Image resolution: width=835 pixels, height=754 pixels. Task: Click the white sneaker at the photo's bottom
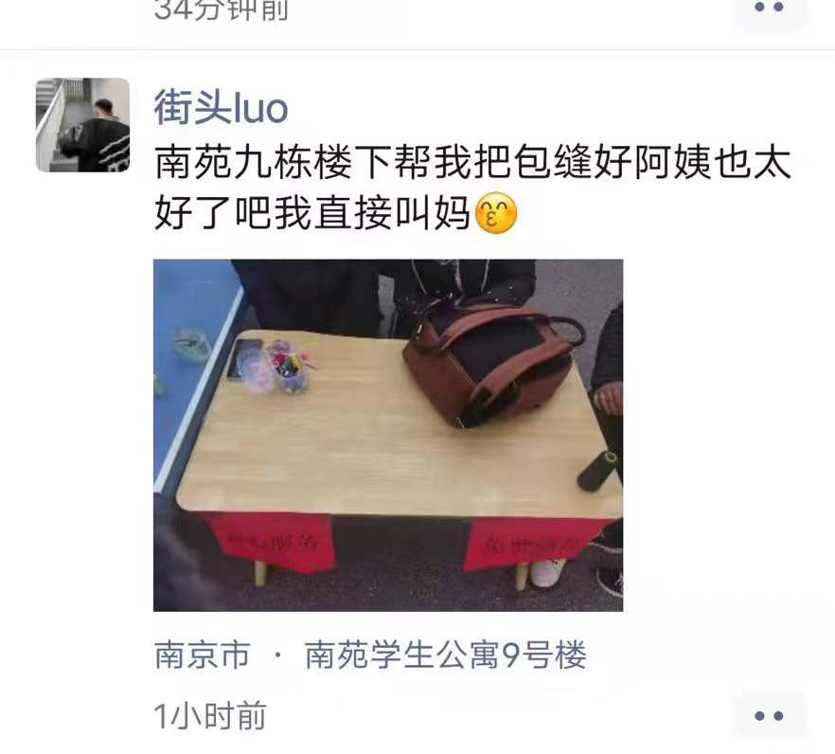(x=547, y=572)
